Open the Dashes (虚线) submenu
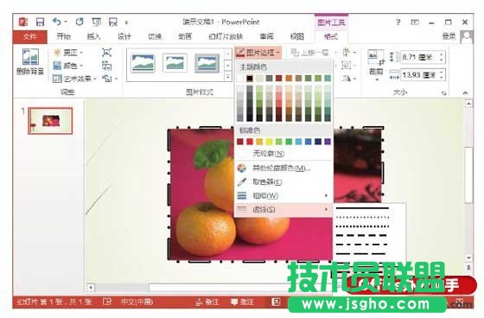Viewport: 484px width, 318px height. (283, 210)
